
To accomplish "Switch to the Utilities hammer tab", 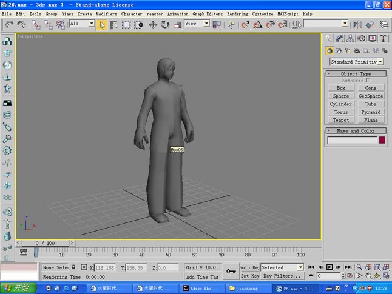I will pyautogui.click(x=384, y=38).
